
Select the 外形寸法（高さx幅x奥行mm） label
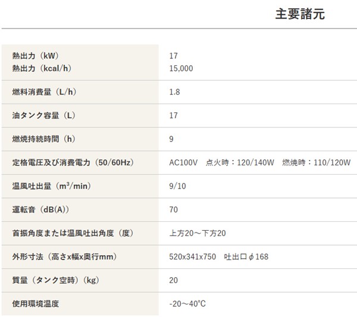pos(64,256)
